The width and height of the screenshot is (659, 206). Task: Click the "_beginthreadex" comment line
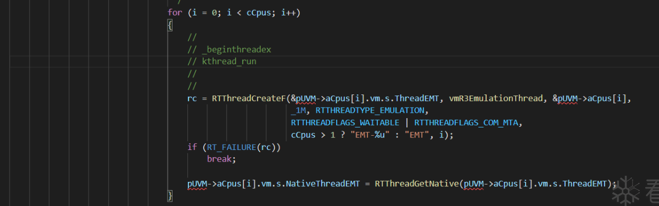[x=230, y=49]
